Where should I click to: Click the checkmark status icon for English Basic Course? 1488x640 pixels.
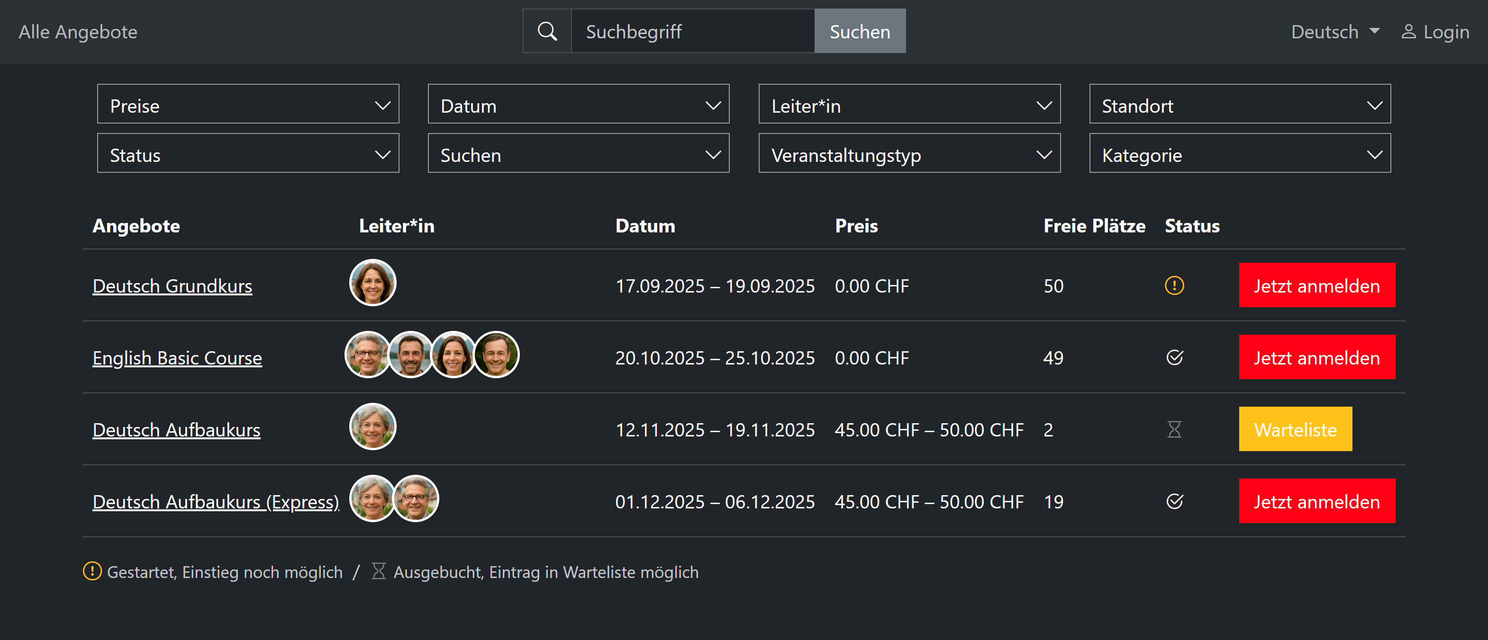coord(1174,358)
